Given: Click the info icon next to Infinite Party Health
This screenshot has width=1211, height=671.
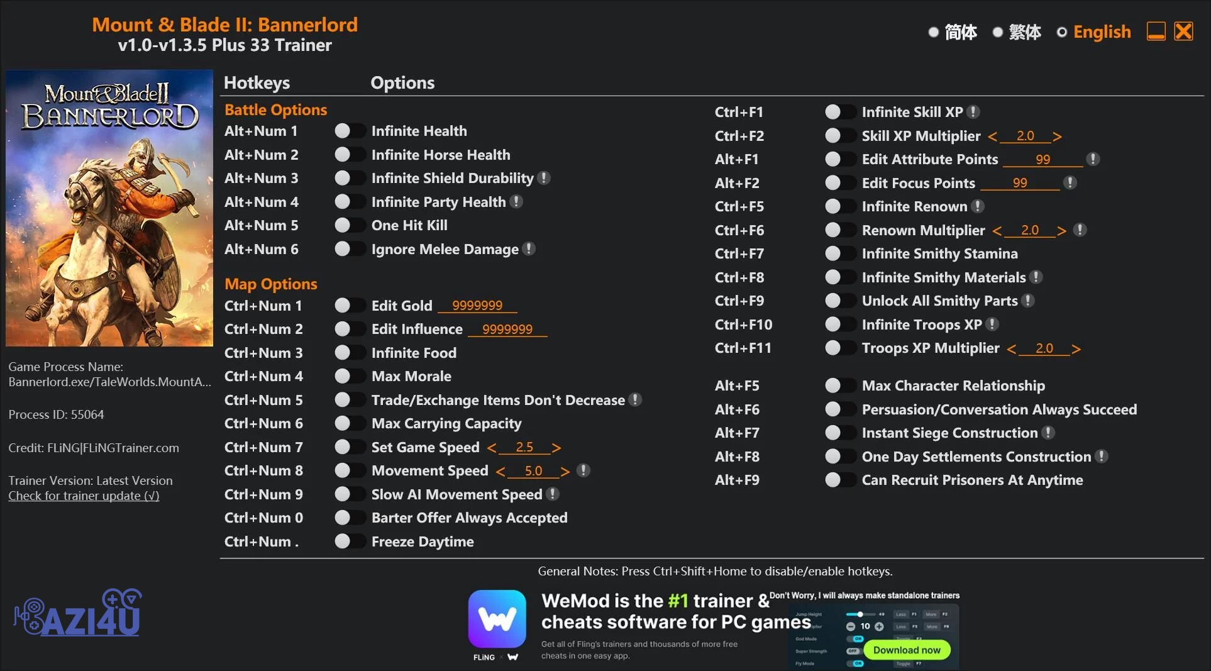Looking at the screenshot, I should point(516,202).
